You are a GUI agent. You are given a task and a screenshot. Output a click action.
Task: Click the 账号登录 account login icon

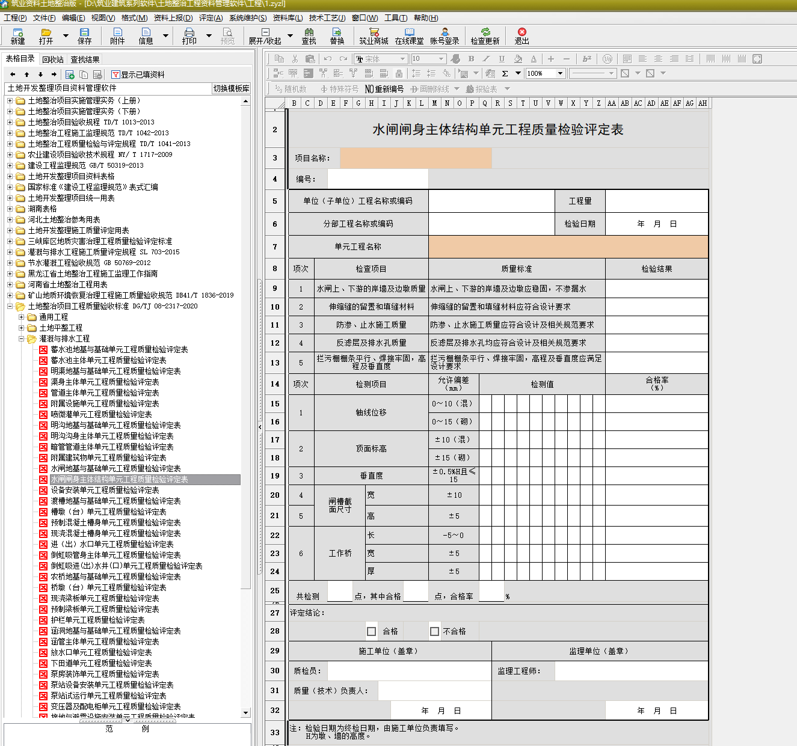[445, 36]
